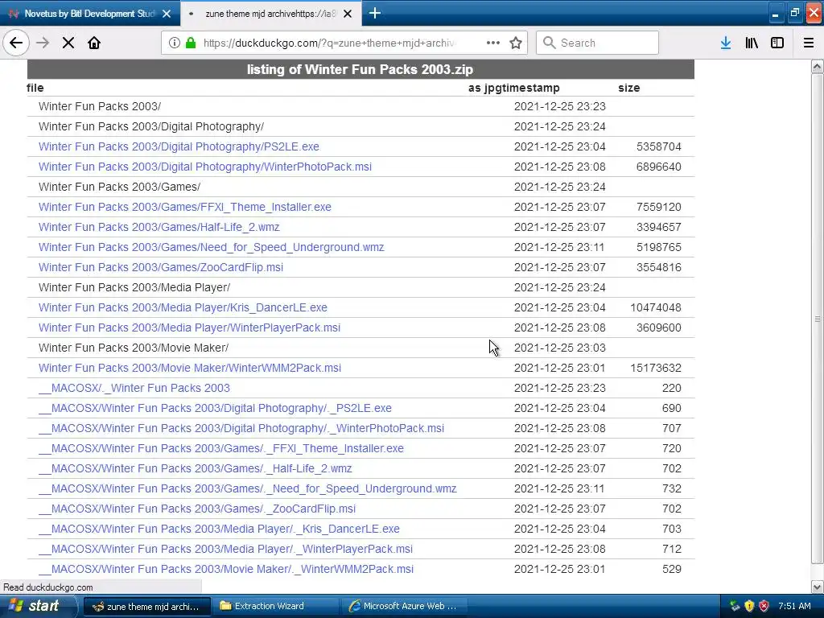Image resolution: width=824 pixels, height=618 pixels.
Task: Open __MACOSX Games/._ZooCardFlip.msi link
Action: [197, 509]
